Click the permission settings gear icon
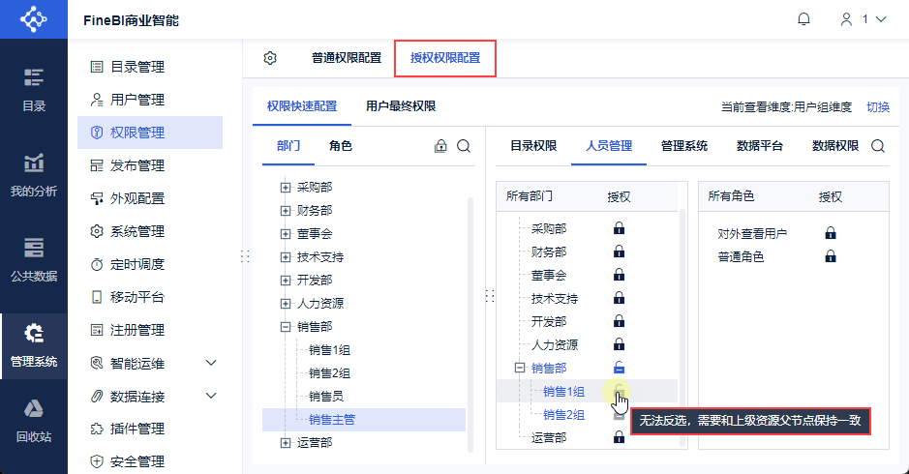This screenshot has height=474, width=909. coord(269,58)
